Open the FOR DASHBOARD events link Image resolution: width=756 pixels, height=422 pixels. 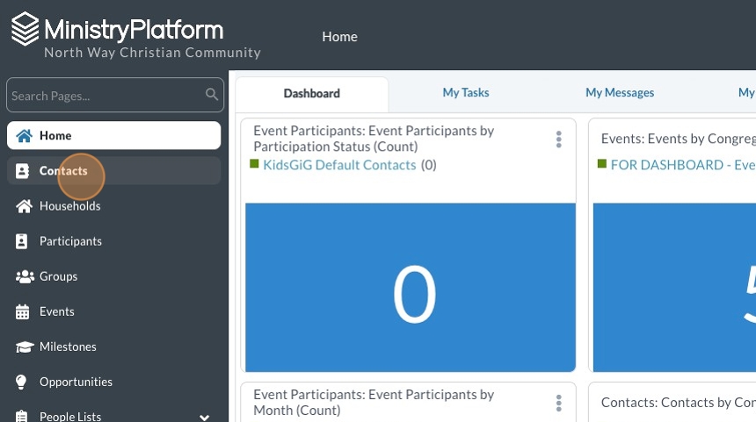682,165
